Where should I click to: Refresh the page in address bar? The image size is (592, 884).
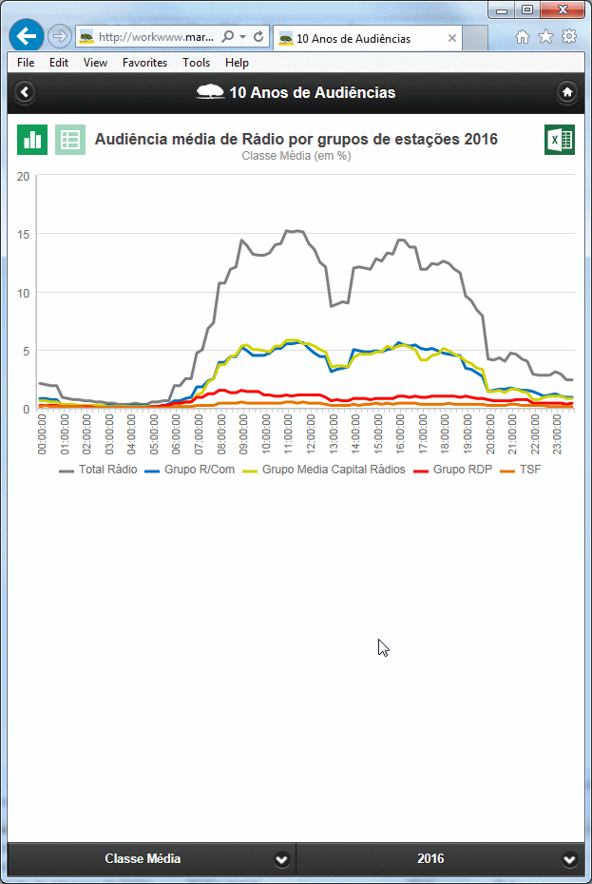[x=258, y=37]
